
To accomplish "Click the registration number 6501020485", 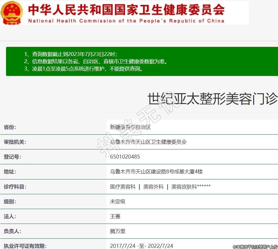I will tap(125, 157).
